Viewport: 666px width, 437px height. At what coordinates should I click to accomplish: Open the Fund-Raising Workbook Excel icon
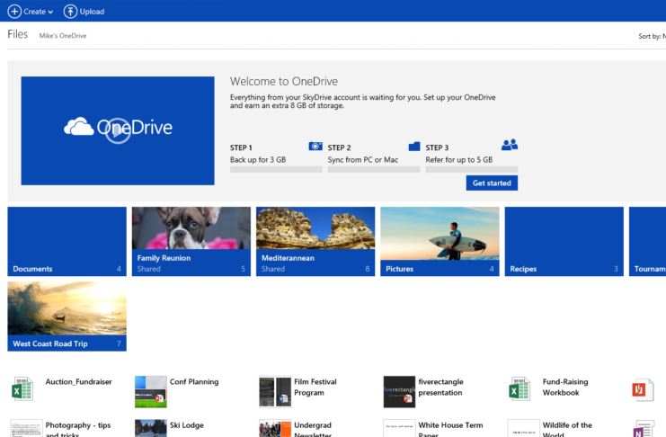pos(519,389)
